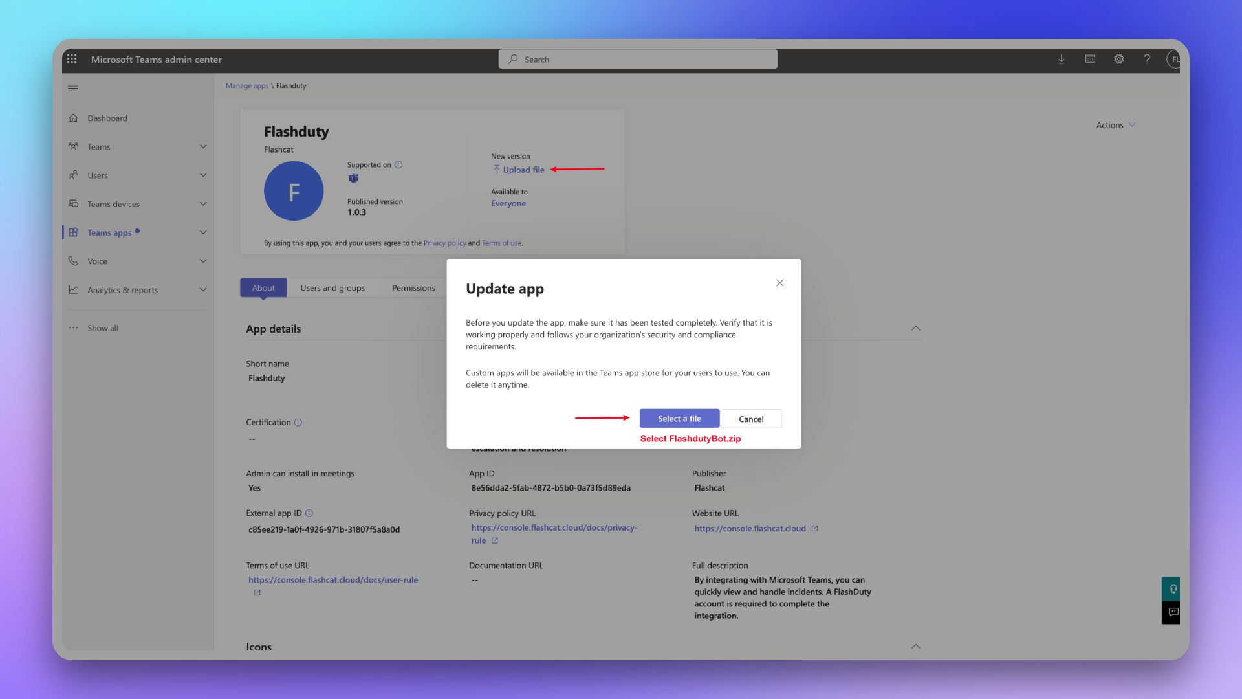Click into the Search field
1242x699 pixels.
click(637, 60)
